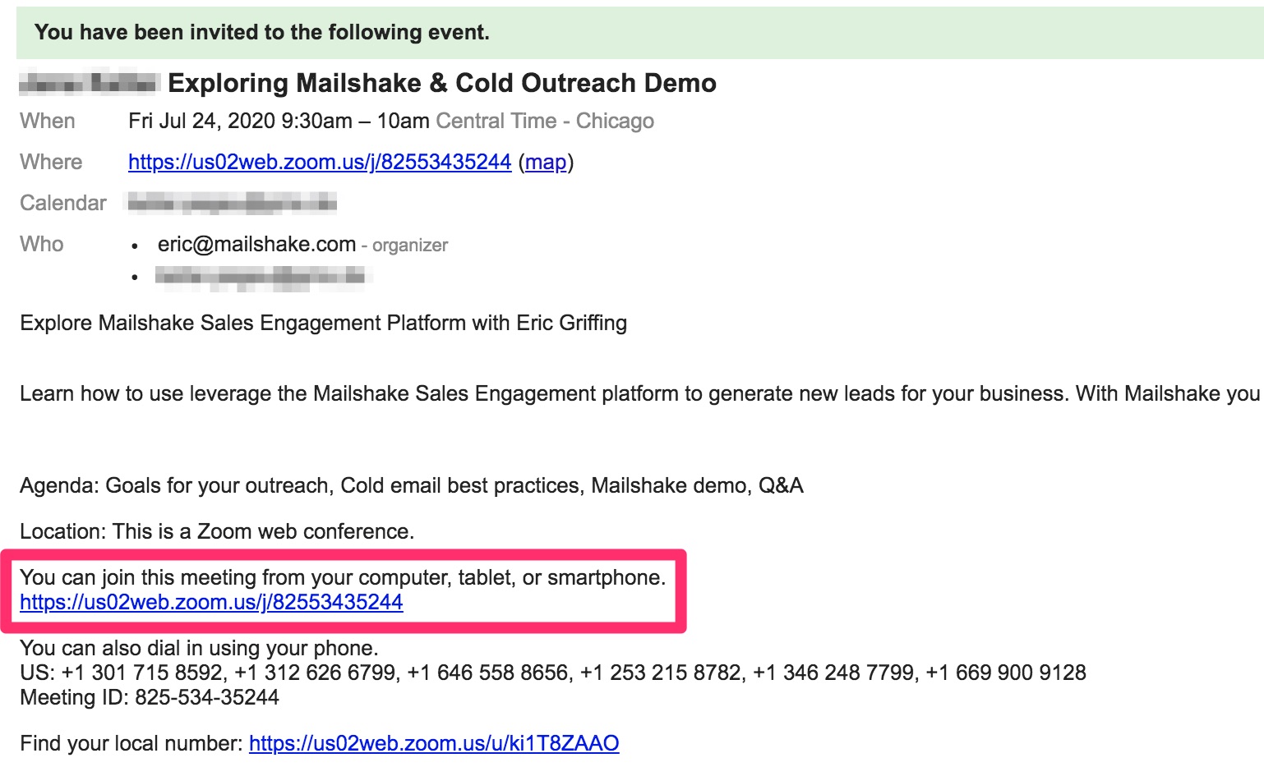This screenshot has height=767, width=1264.
Task: Click the Where label
Action: pos(51,162)
